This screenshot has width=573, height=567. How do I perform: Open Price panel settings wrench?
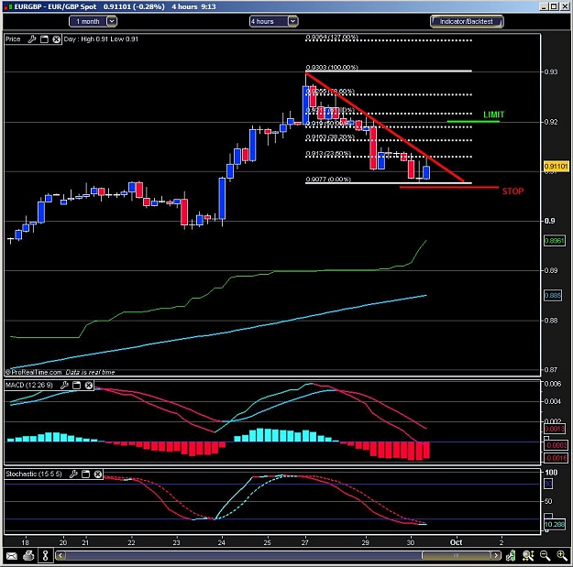32,39
